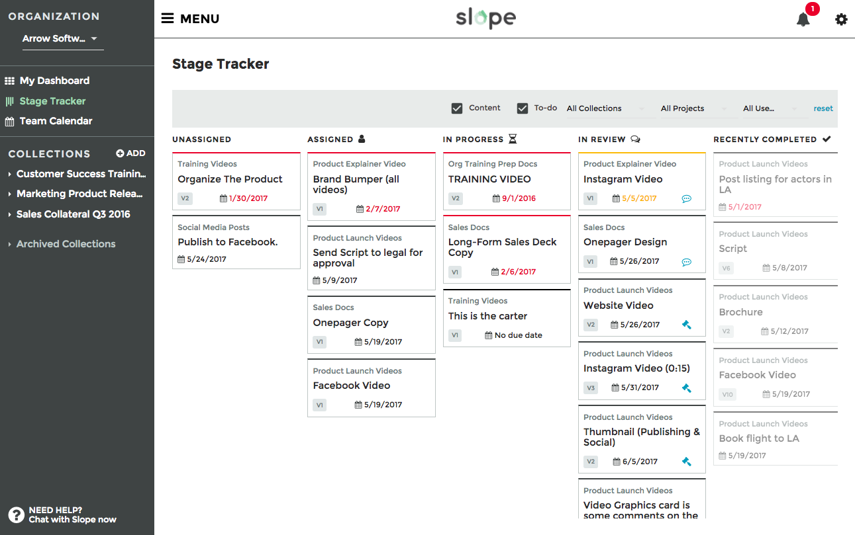This screenshot has width=855, height=535.
Task: Click gavel icon on Instagram Video (0:15) card
Action: point(686,388)
